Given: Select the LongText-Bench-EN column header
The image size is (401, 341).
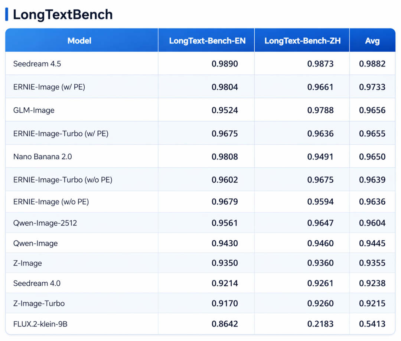Looking at the screenshot, I should click(x=207, y=40).
